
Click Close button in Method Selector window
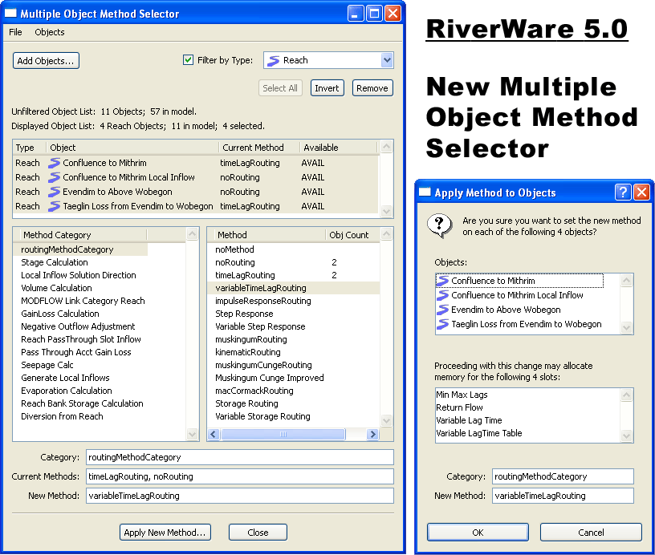click(x=258, y=533)
